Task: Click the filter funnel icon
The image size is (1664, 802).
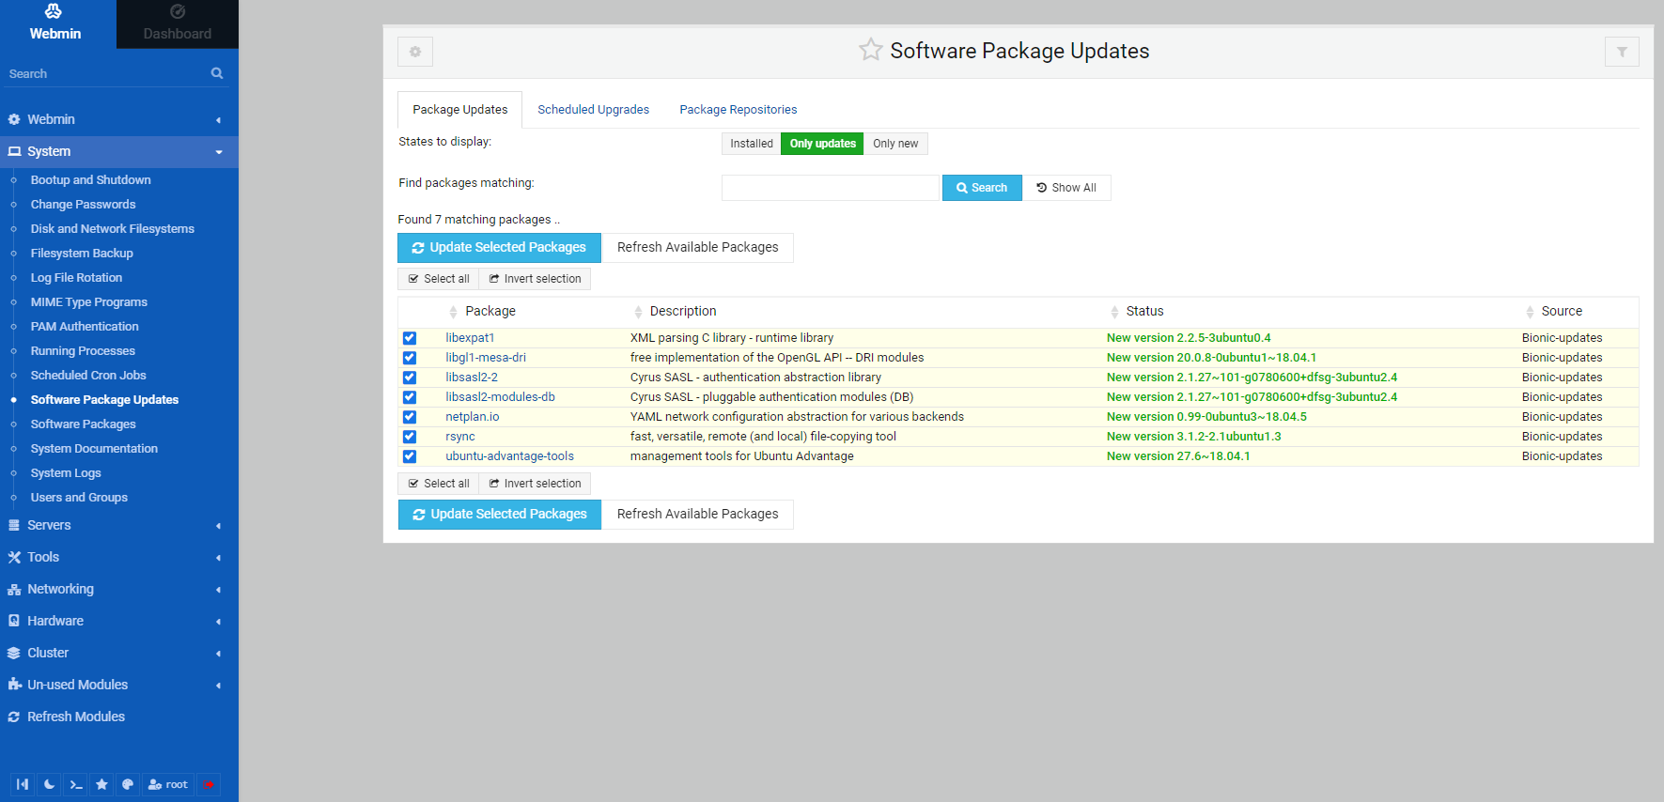Action: point(1621,52)
